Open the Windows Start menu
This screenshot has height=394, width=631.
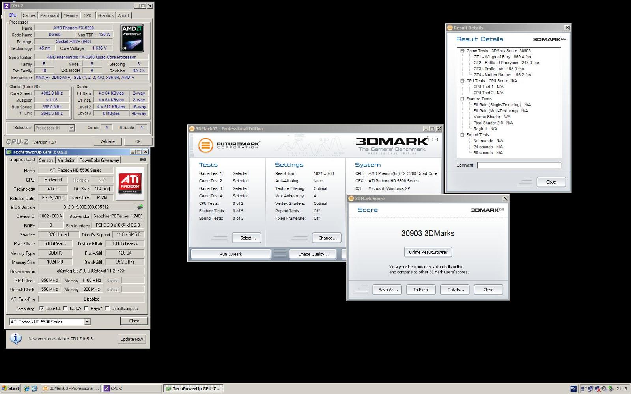pyautogui.click(x=11, y=388)
